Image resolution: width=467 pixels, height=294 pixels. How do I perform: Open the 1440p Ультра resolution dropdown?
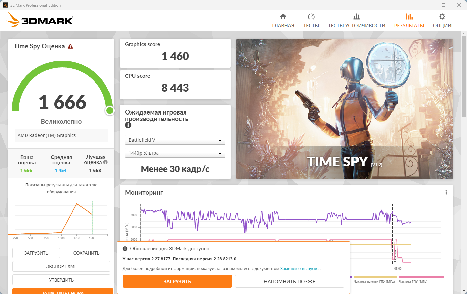[175, 153]
